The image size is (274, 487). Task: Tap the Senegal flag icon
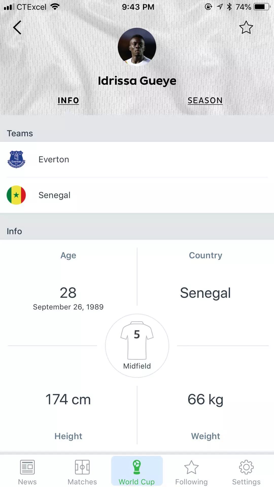tap(16, 195)
